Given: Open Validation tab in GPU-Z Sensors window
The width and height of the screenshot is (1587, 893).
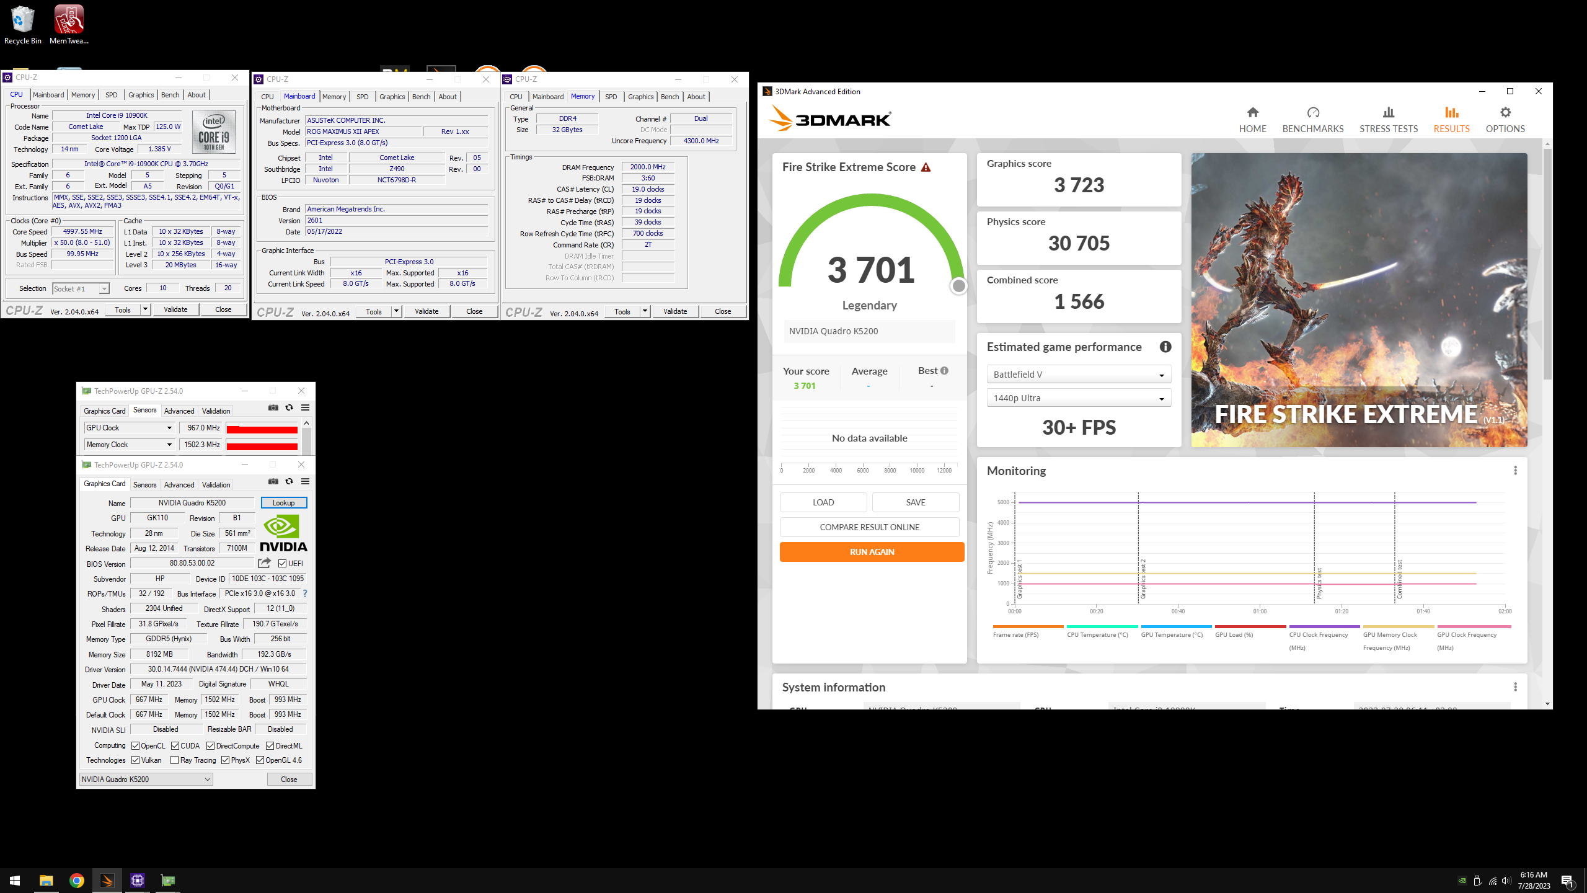Looking at the screenshot, I should tap(216, 411).
